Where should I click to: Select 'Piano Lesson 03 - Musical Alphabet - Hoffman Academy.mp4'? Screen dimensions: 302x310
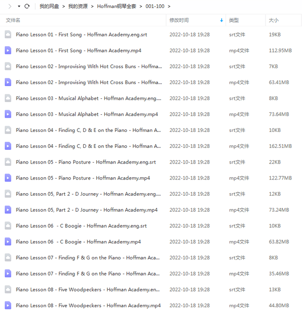87,114
